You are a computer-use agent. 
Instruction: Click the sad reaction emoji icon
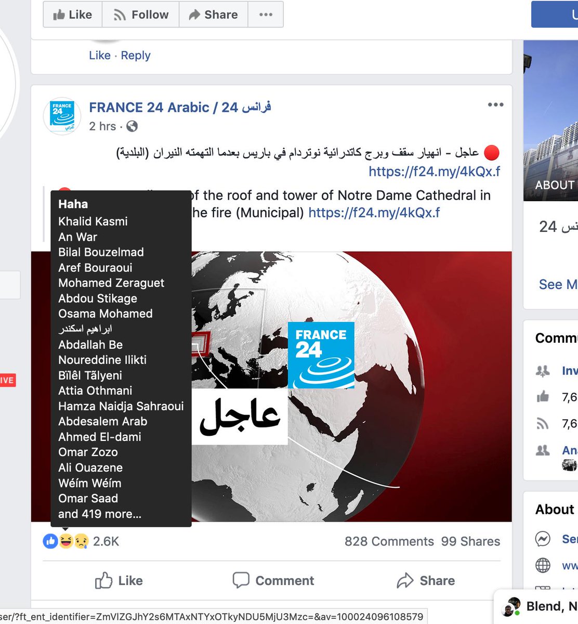[81, 541]
